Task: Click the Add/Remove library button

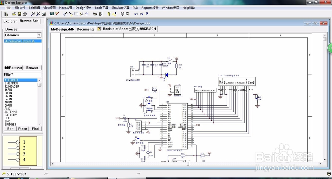Action: pos(13,68)
